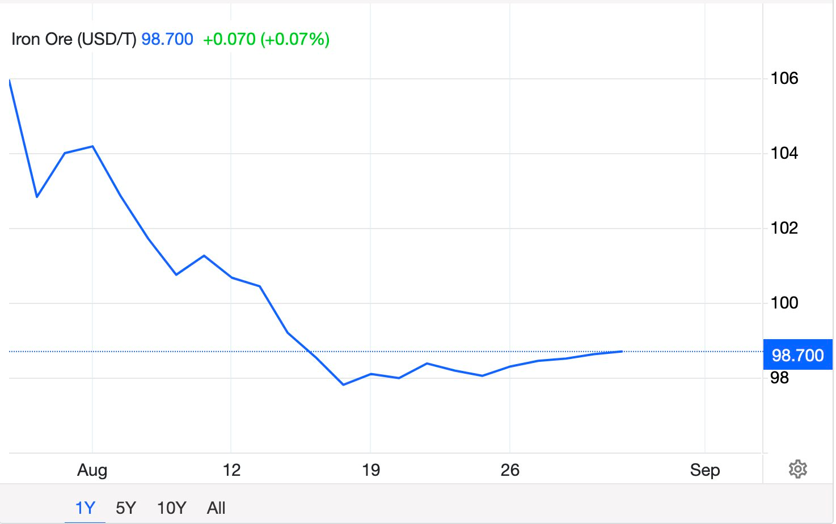The width and height of the screenshot is (836, 524).
Task: Select the 1Y time range tab
Action: pos(85,508)
